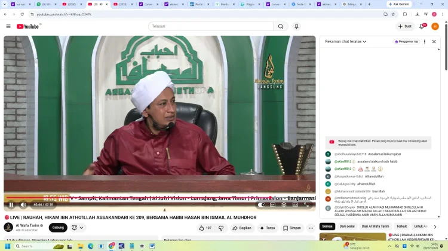Click the 40:44 / 47:18 time display

[x=43, y=205]
